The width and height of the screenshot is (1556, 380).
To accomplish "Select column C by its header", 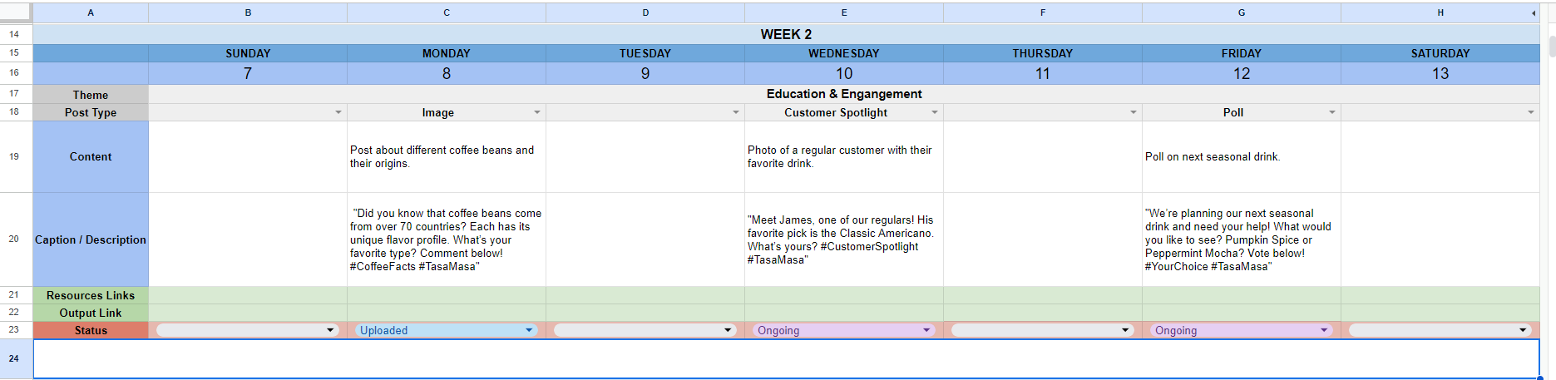I will pyautogui.click(x=447, y=12).
